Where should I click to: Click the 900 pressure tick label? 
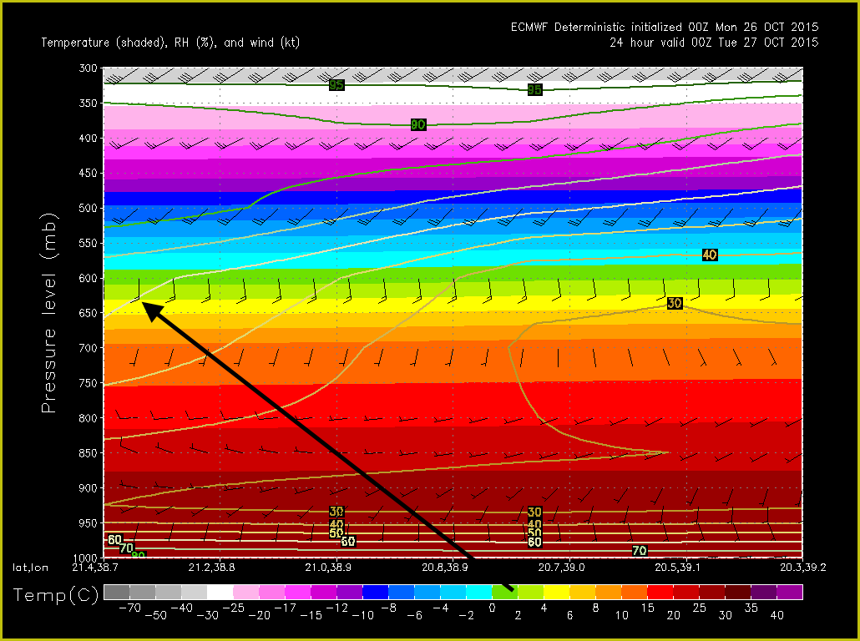88,488
